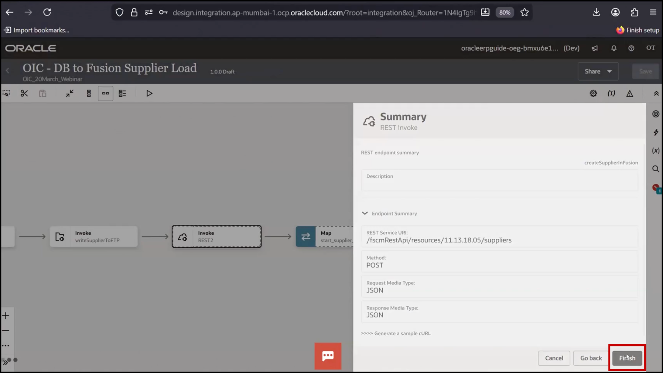Image resolution: width=663 pixels, height=373 pixels.
Task: Switch to horizontal layout view
Action: [105, 93]
